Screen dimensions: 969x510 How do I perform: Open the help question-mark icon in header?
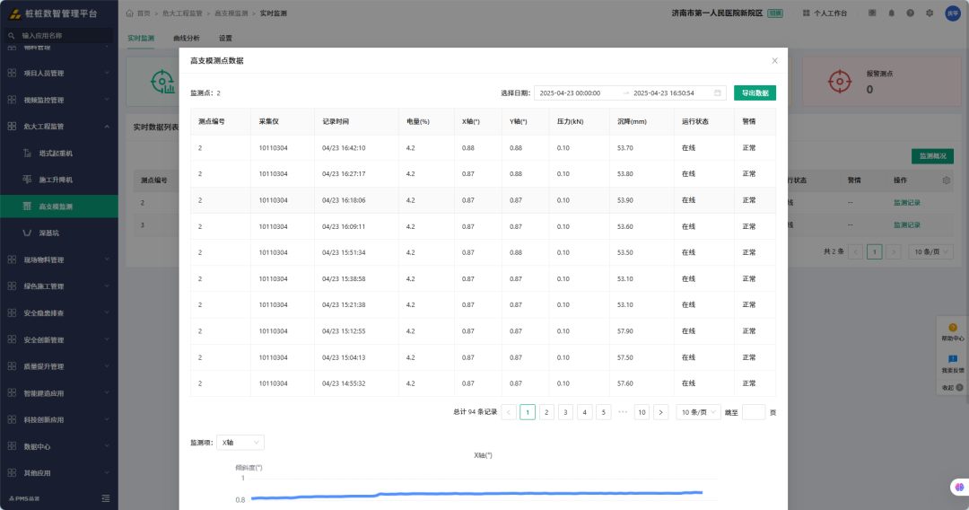click(911, 13)
